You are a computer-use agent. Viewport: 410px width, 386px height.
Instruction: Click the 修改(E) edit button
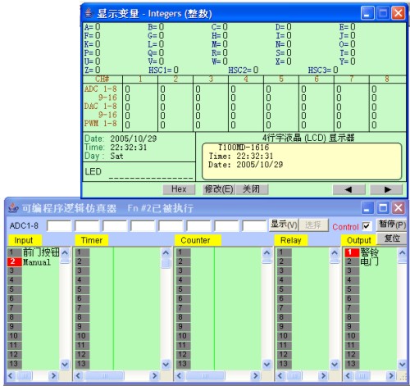coord(219,189)
